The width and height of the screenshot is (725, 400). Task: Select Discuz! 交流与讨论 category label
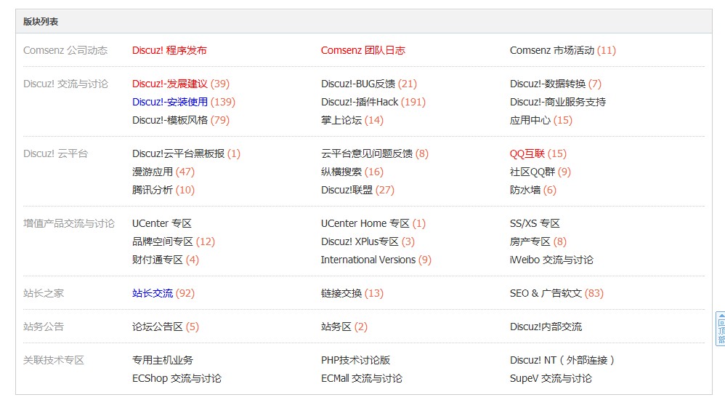point(65,84)
